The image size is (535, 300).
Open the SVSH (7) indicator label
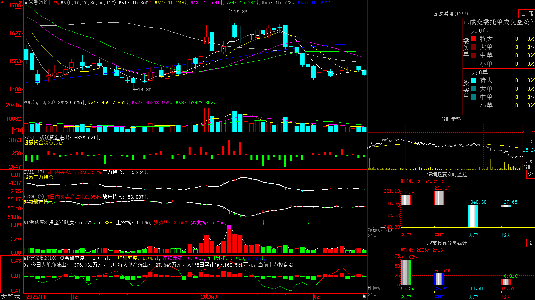pos(34,197)
